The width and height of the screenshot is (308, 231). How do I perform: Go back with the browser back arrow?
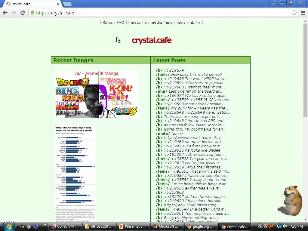point(5,13)
